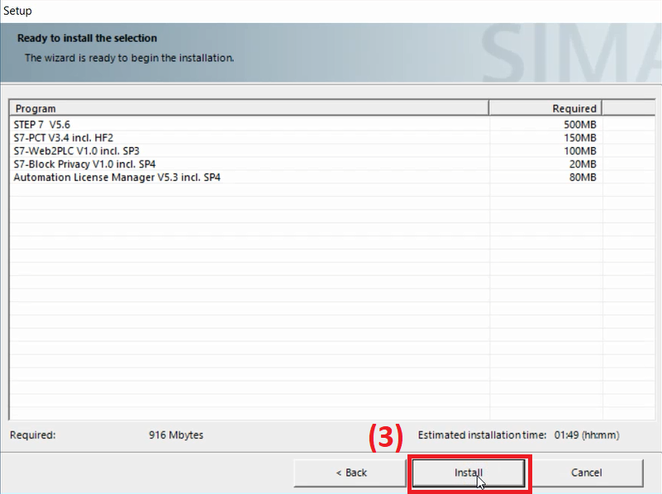Click the 80MB size value
662x494 pixels.
coord(582,177)
